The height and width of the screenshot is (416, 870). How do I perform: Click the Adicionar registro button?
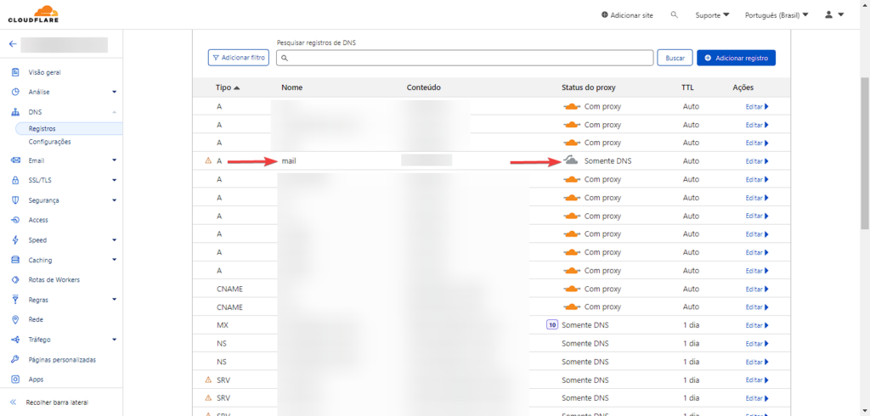point(737,58)
